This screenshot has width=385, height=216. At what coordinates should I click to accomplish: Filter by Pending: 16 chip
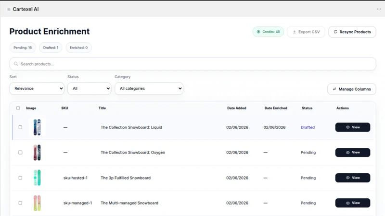pyautogui.click(x=23, y=48)
